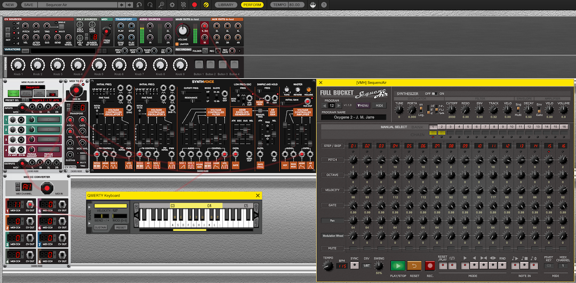Screen dimensions: 576x283
Task: Open Pan row parameter selector
Action: 332,221
